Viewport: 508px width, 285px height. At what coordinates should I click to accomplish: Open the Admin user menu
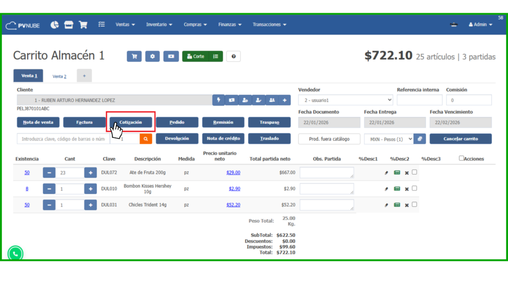481,24
